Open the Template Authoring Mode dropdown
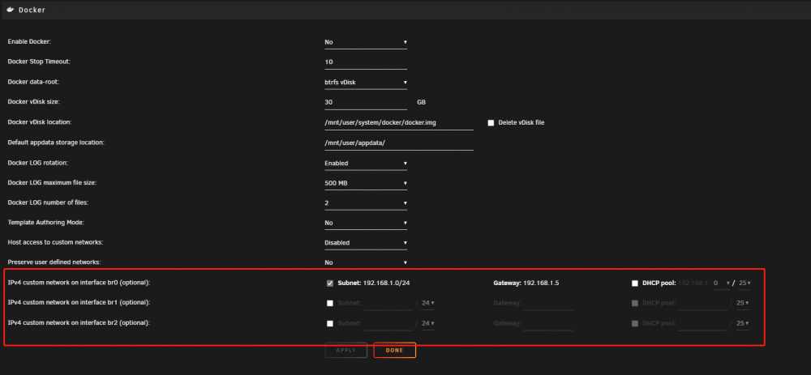The image size is (811, 375). (x=366, y=223)
